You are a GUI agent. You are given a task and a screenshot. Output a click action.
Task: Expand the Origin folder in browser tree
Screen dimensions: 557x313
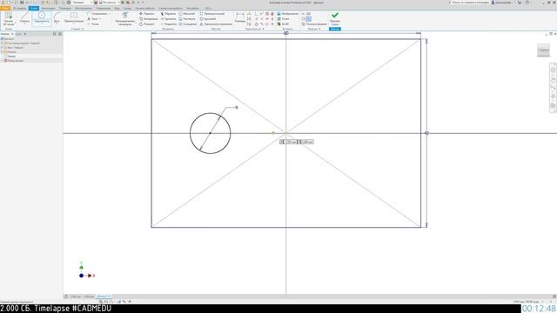pyautogui.click(x=2, y=52)
